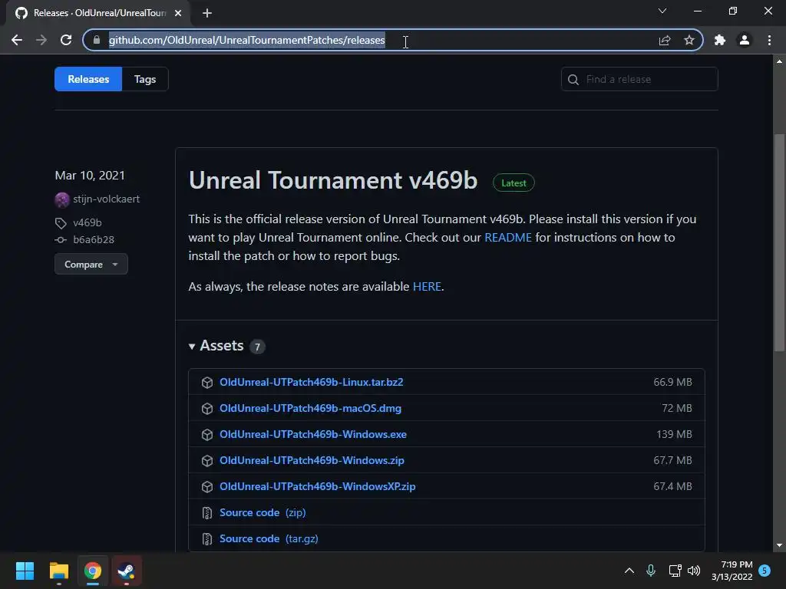
Task: Click the Chrome taskbar icon
Action: pyautogui.click(x=93, y=571)
